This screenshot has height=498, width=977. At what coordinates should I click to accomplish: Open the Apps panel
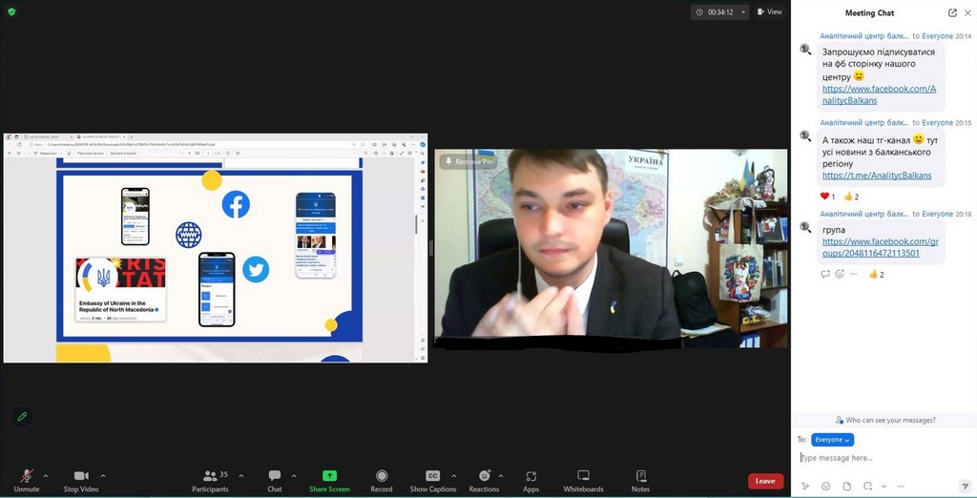point(530,476)
